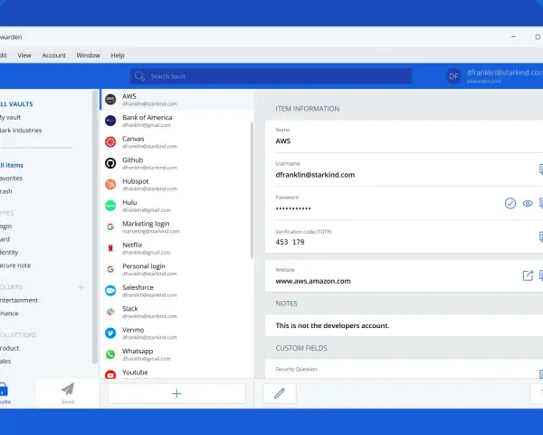Select the Bank of America entry
Screen dimensions: 543x435
[177, 121]
